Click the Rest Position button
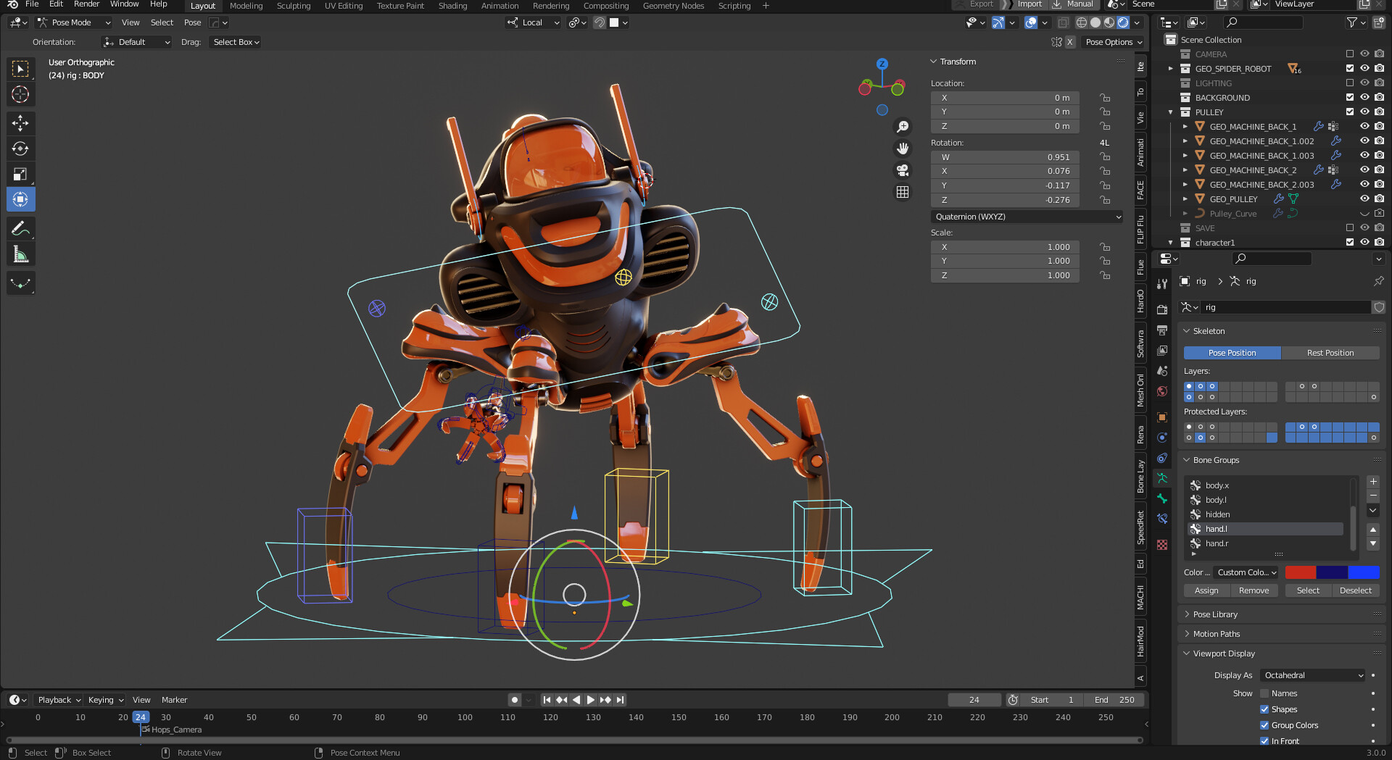 click(1330, 353)
